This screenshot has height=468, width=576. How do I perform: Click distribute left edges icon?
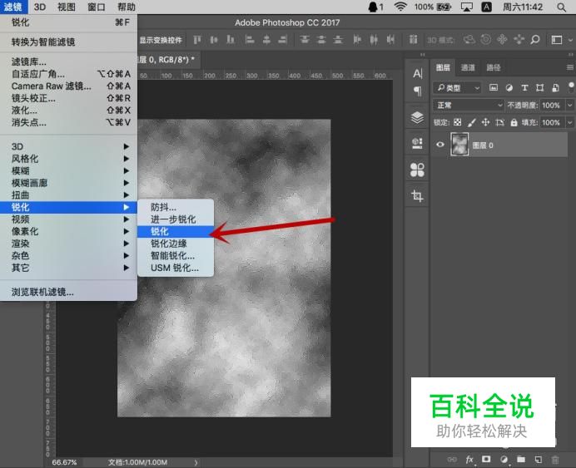357,40
